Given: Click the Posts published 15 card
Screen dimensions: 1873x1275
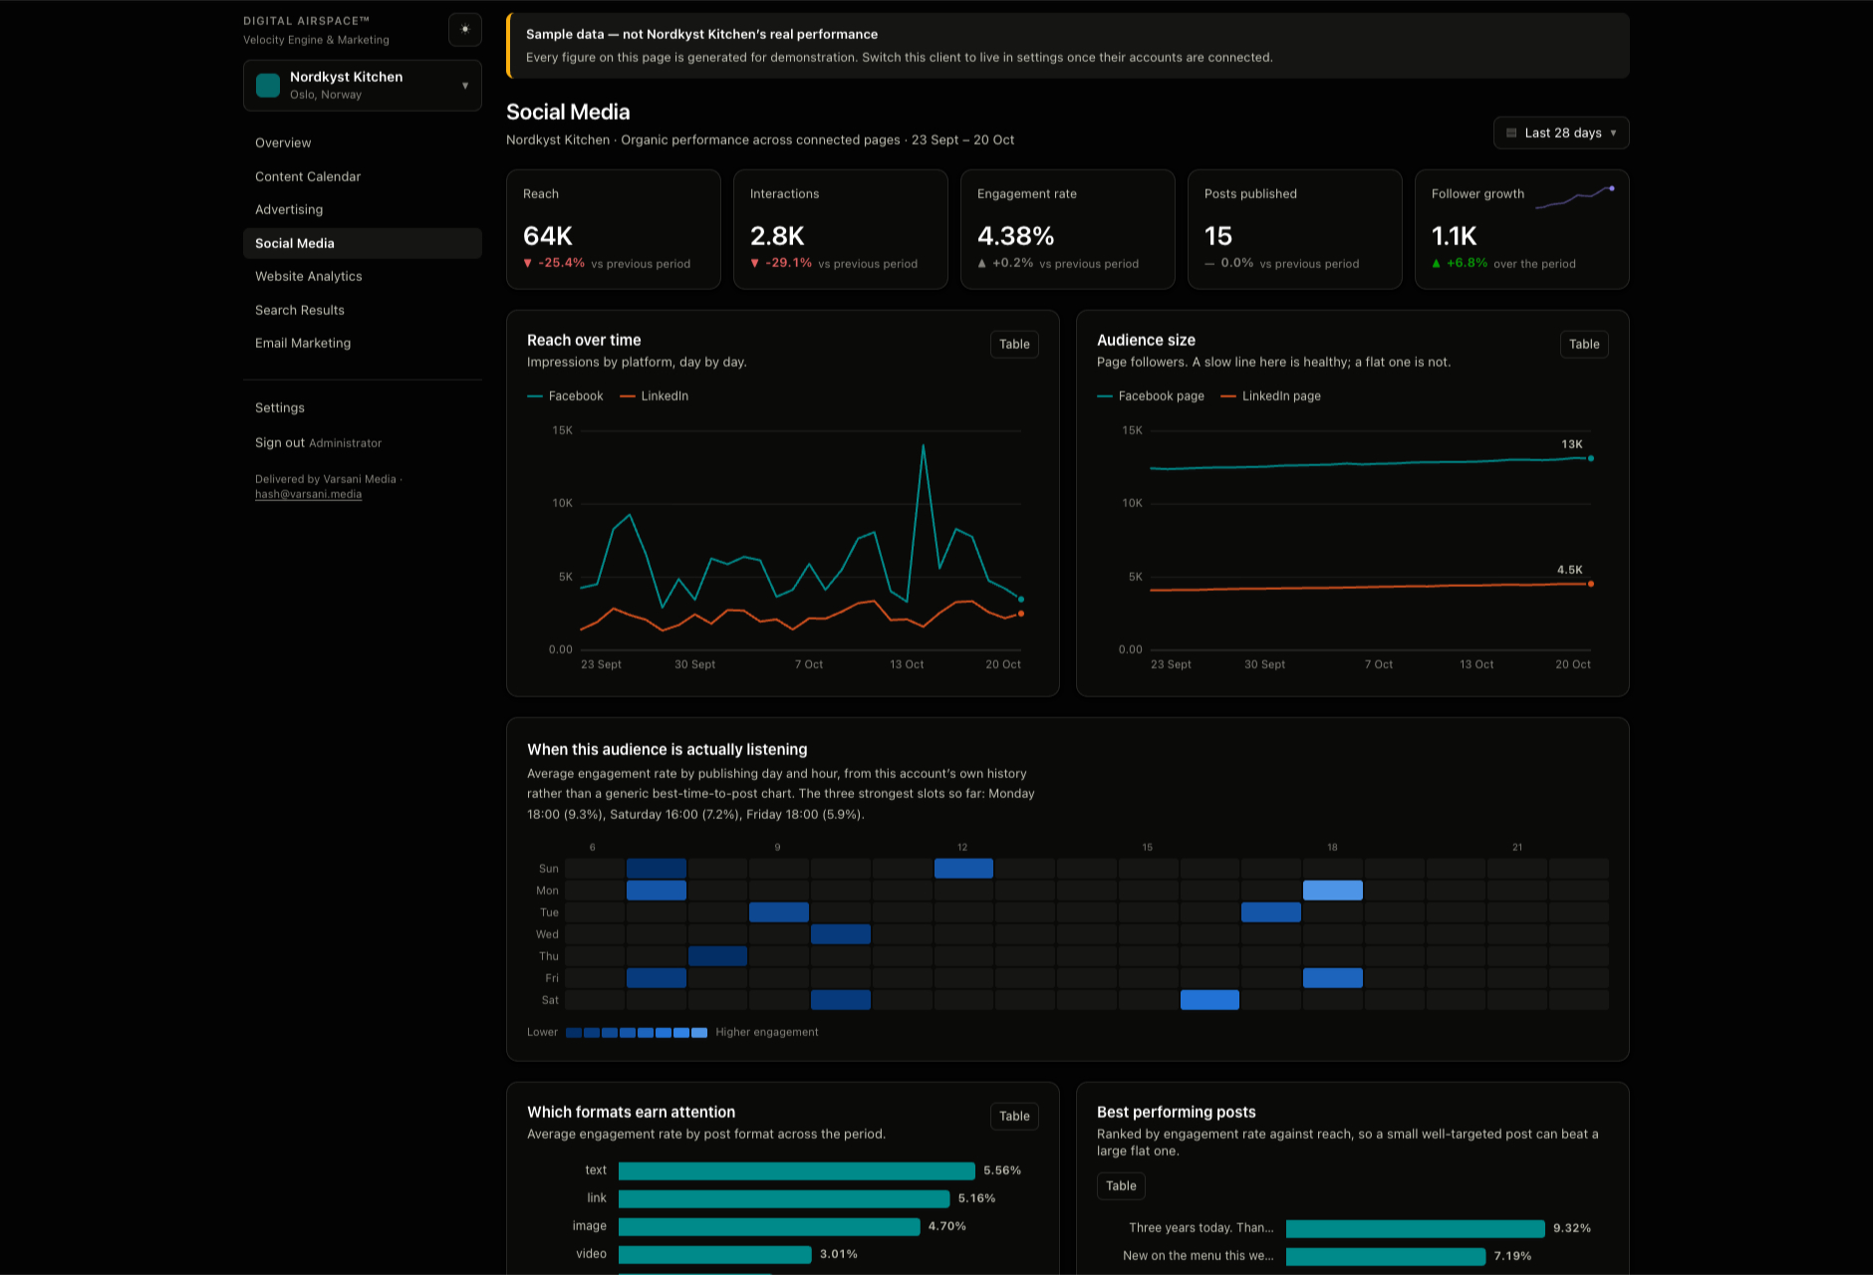Looking at the screenshot, I should coord(1295,229).
